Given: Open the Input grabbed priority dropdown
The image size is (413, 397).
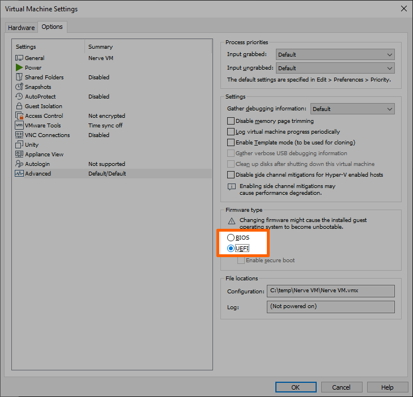Looking at the screenshot, I should pos(335,55).
